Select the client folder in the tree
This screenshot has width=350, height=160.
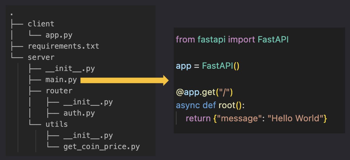point(41,24)
